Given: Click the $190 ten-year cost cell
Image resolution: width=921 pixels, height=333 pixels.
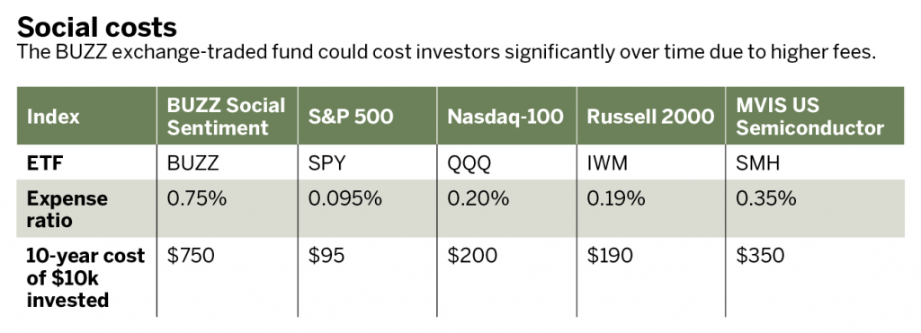Looking at the screenshot, I should tap(610, 256).
